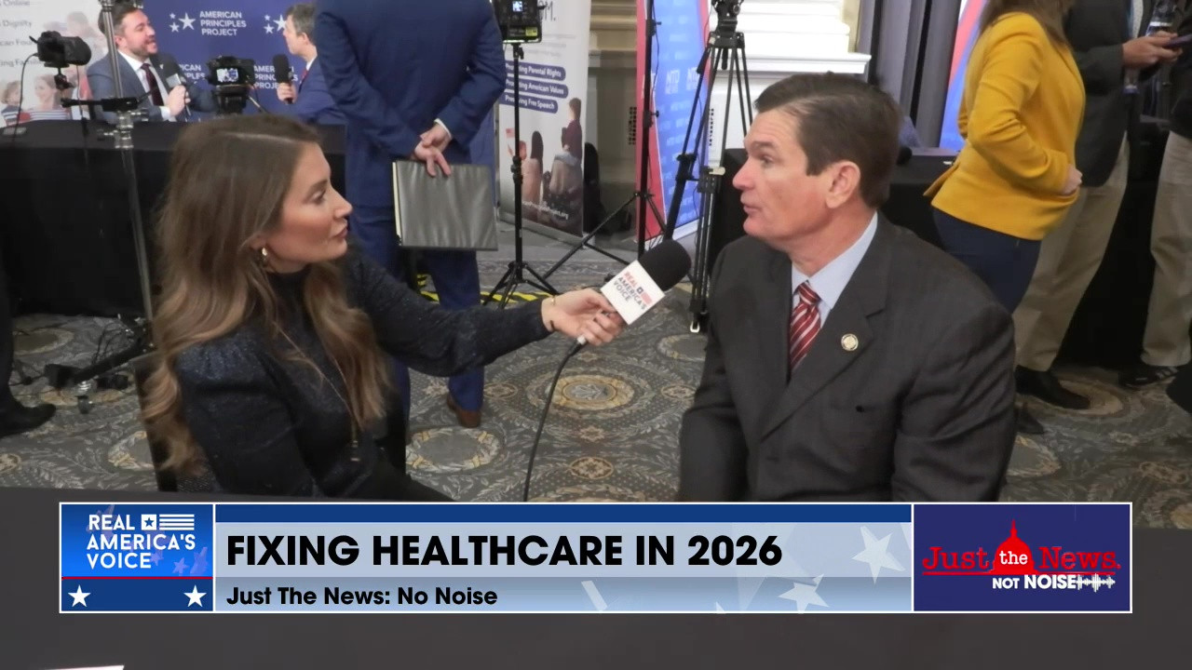Select the congressional pin on the man's lapel
This screenshot has width=1192, height=670.
coord(850,342)
